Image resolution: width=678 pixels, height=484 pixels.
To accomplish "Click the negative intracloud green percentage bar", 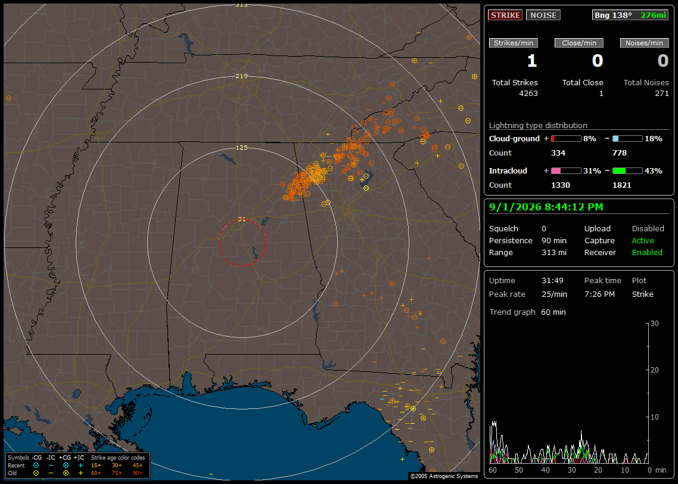I will click(x=627, y=171).
